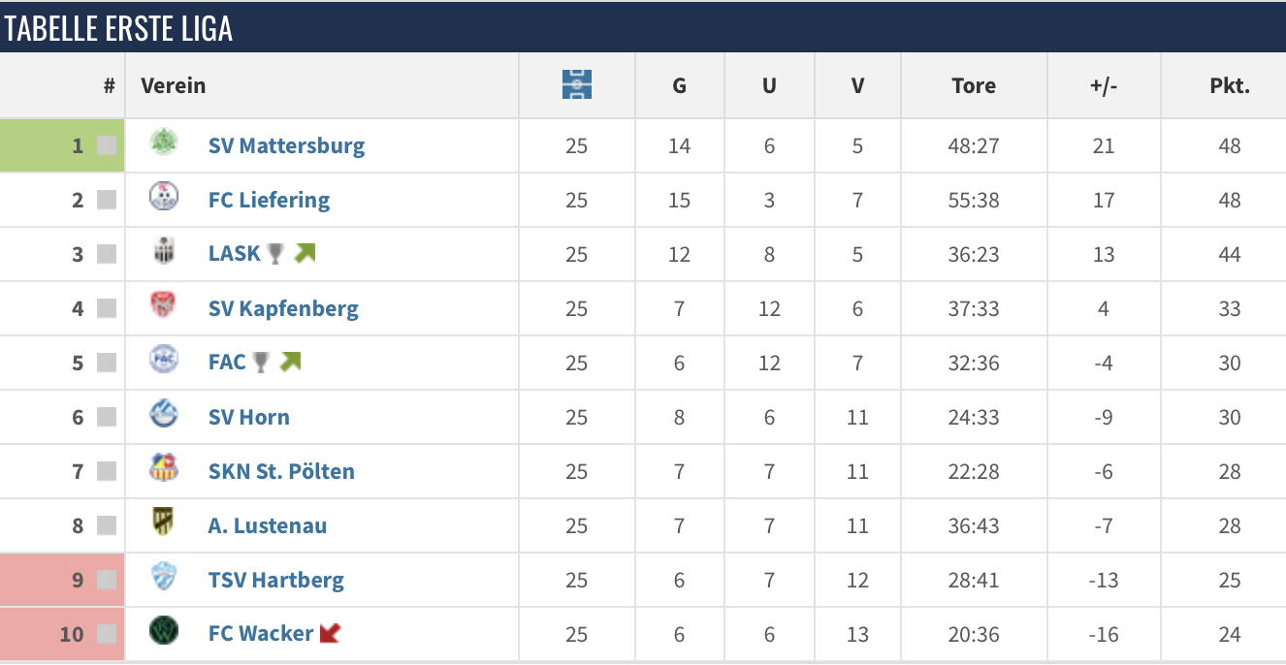Click the matches-played pitch icon in header
Screen dimensions: 1286x665
coord(577,84)
